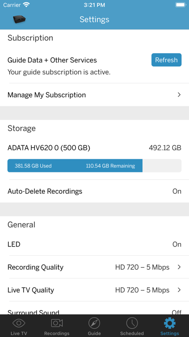The width and height of the screenshot is (189, 337).
Task: Open the Recordings camera icon
Action: click(57, 323)
